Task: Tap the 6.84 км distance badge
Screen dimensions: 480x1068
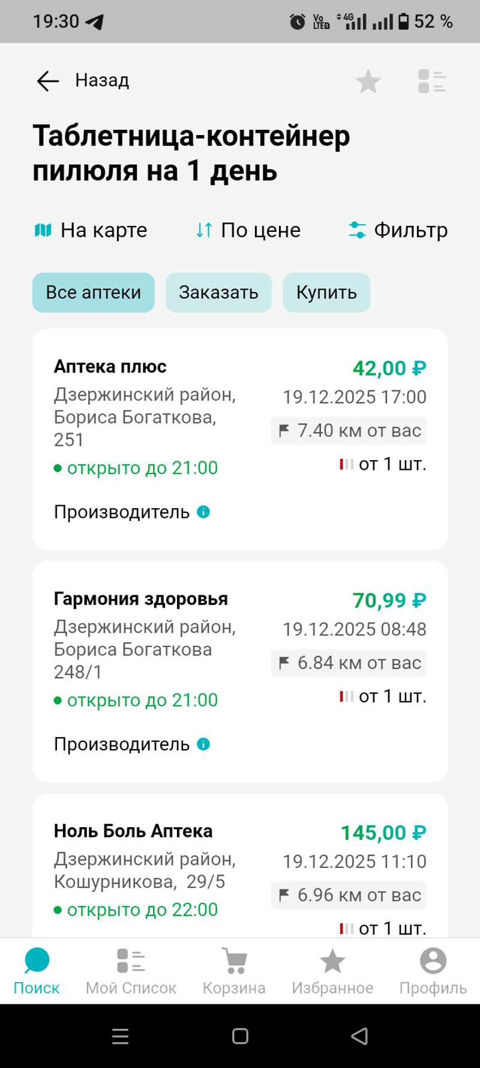Action: point(349,663)
